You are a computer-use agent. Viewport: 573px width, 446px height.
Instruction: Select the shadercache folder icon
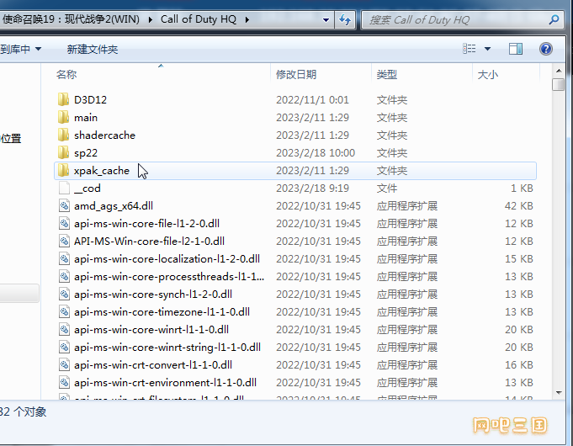coord(64,135)
